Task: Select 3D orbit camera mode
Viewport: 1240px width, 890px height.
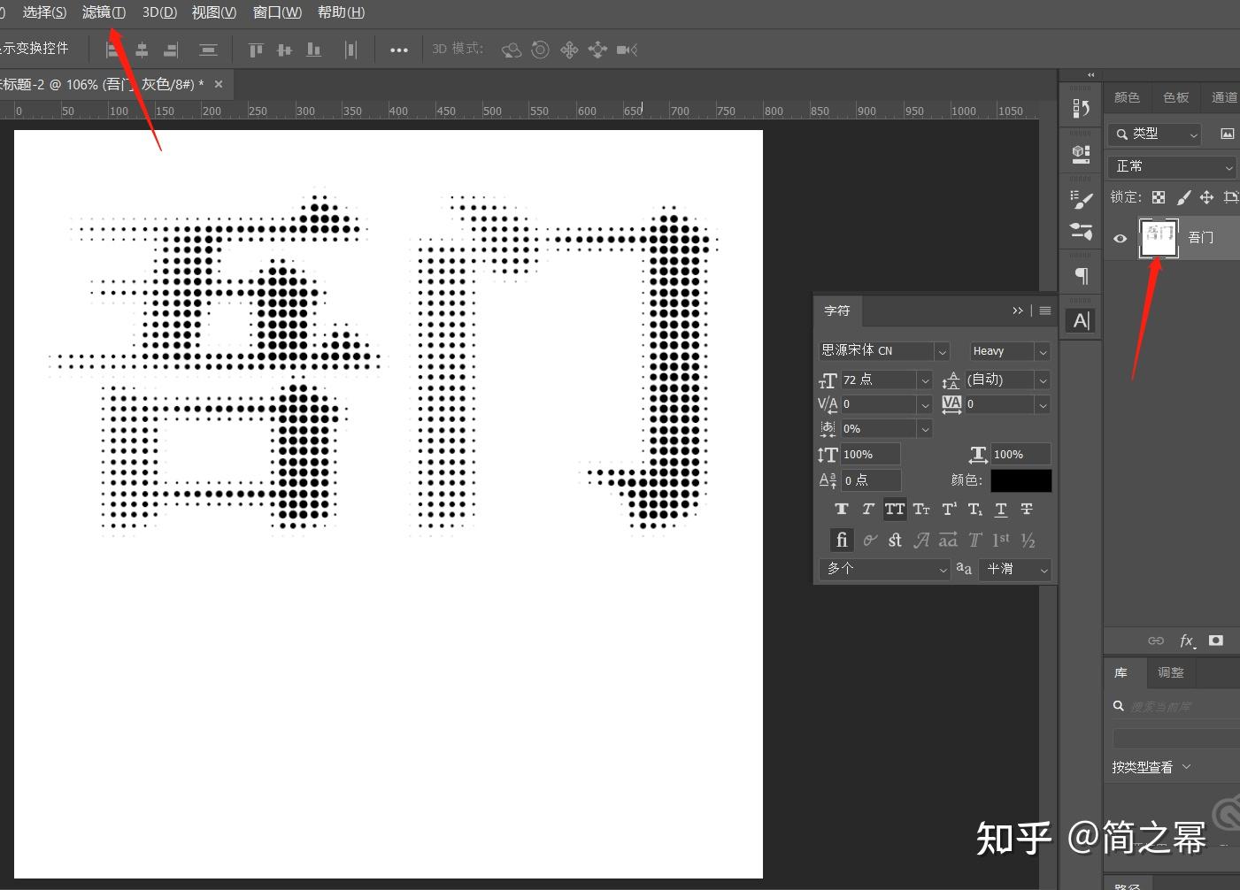Action: 512,50
